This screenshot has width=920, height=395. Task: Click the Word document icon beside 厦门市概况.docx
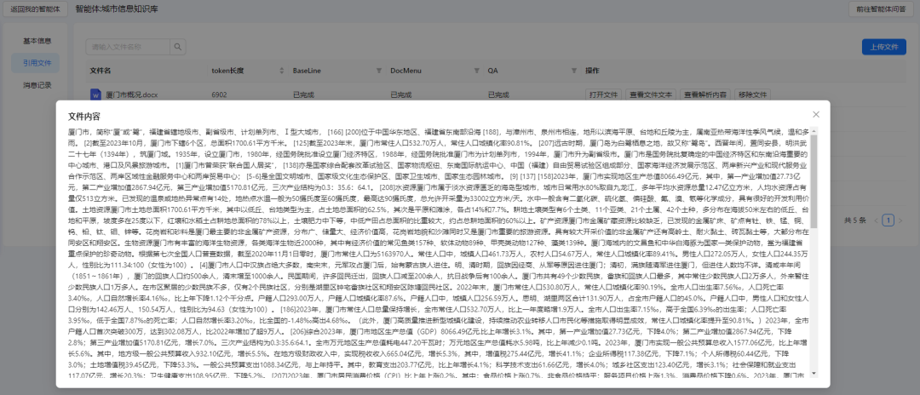click(95, 94)
